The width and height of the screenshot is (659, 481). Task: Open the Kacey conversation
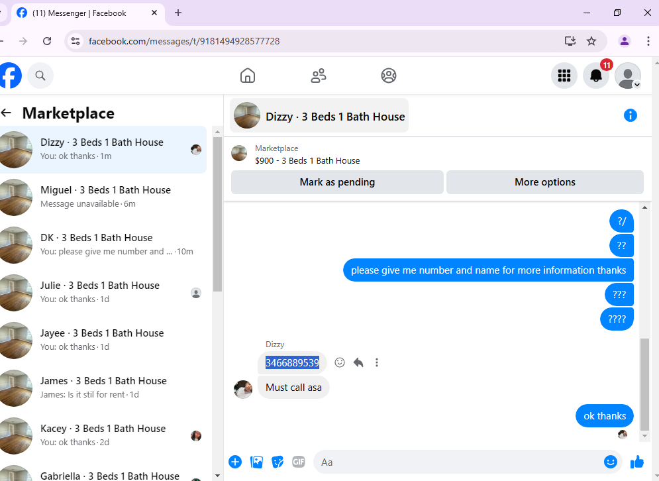coord(103,435)
